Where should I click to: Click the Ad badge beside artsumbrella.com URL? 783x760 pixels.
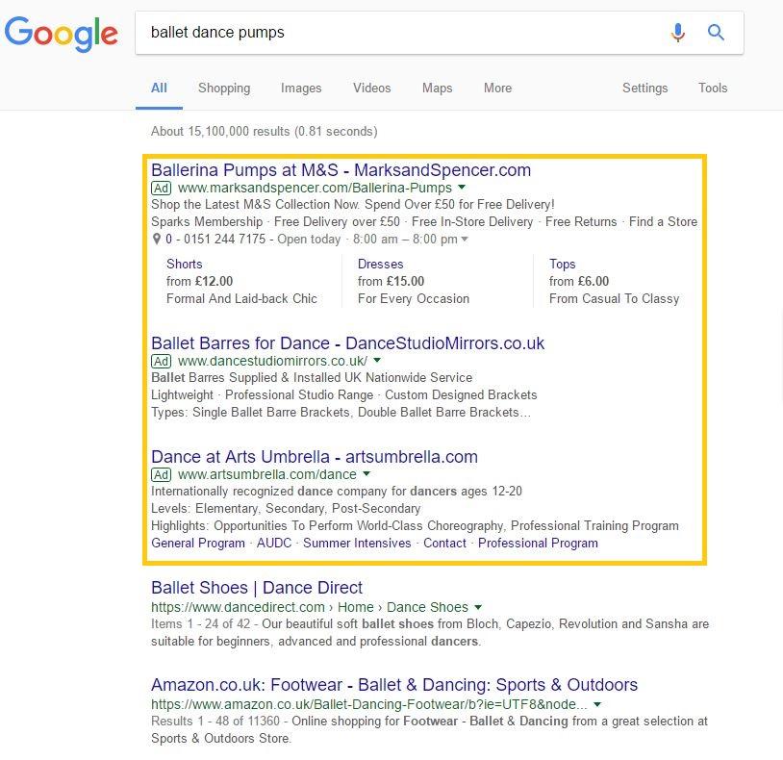click(161, 474)
